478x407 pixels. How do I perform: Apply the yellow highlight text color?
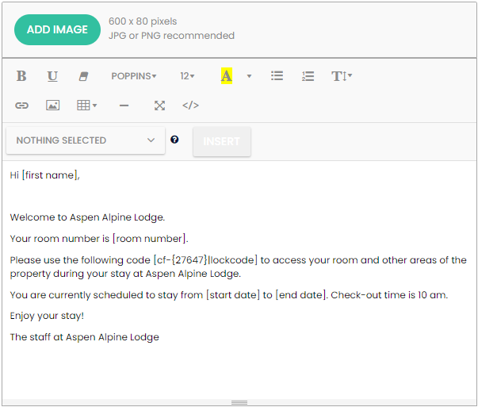tap(226, 76)
